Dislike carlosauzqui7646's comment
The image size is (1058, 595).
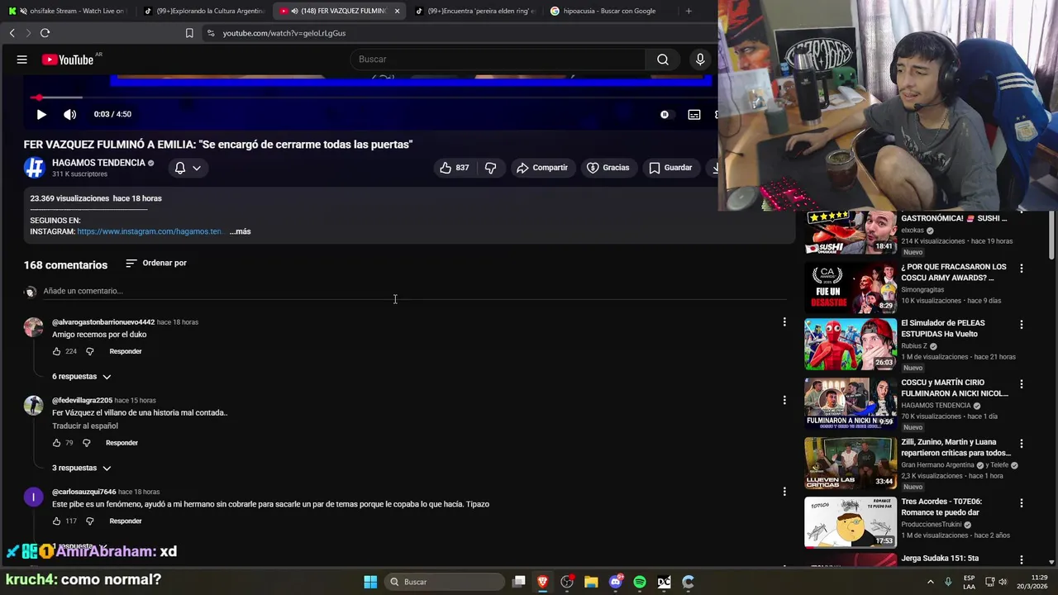point(90,521)
